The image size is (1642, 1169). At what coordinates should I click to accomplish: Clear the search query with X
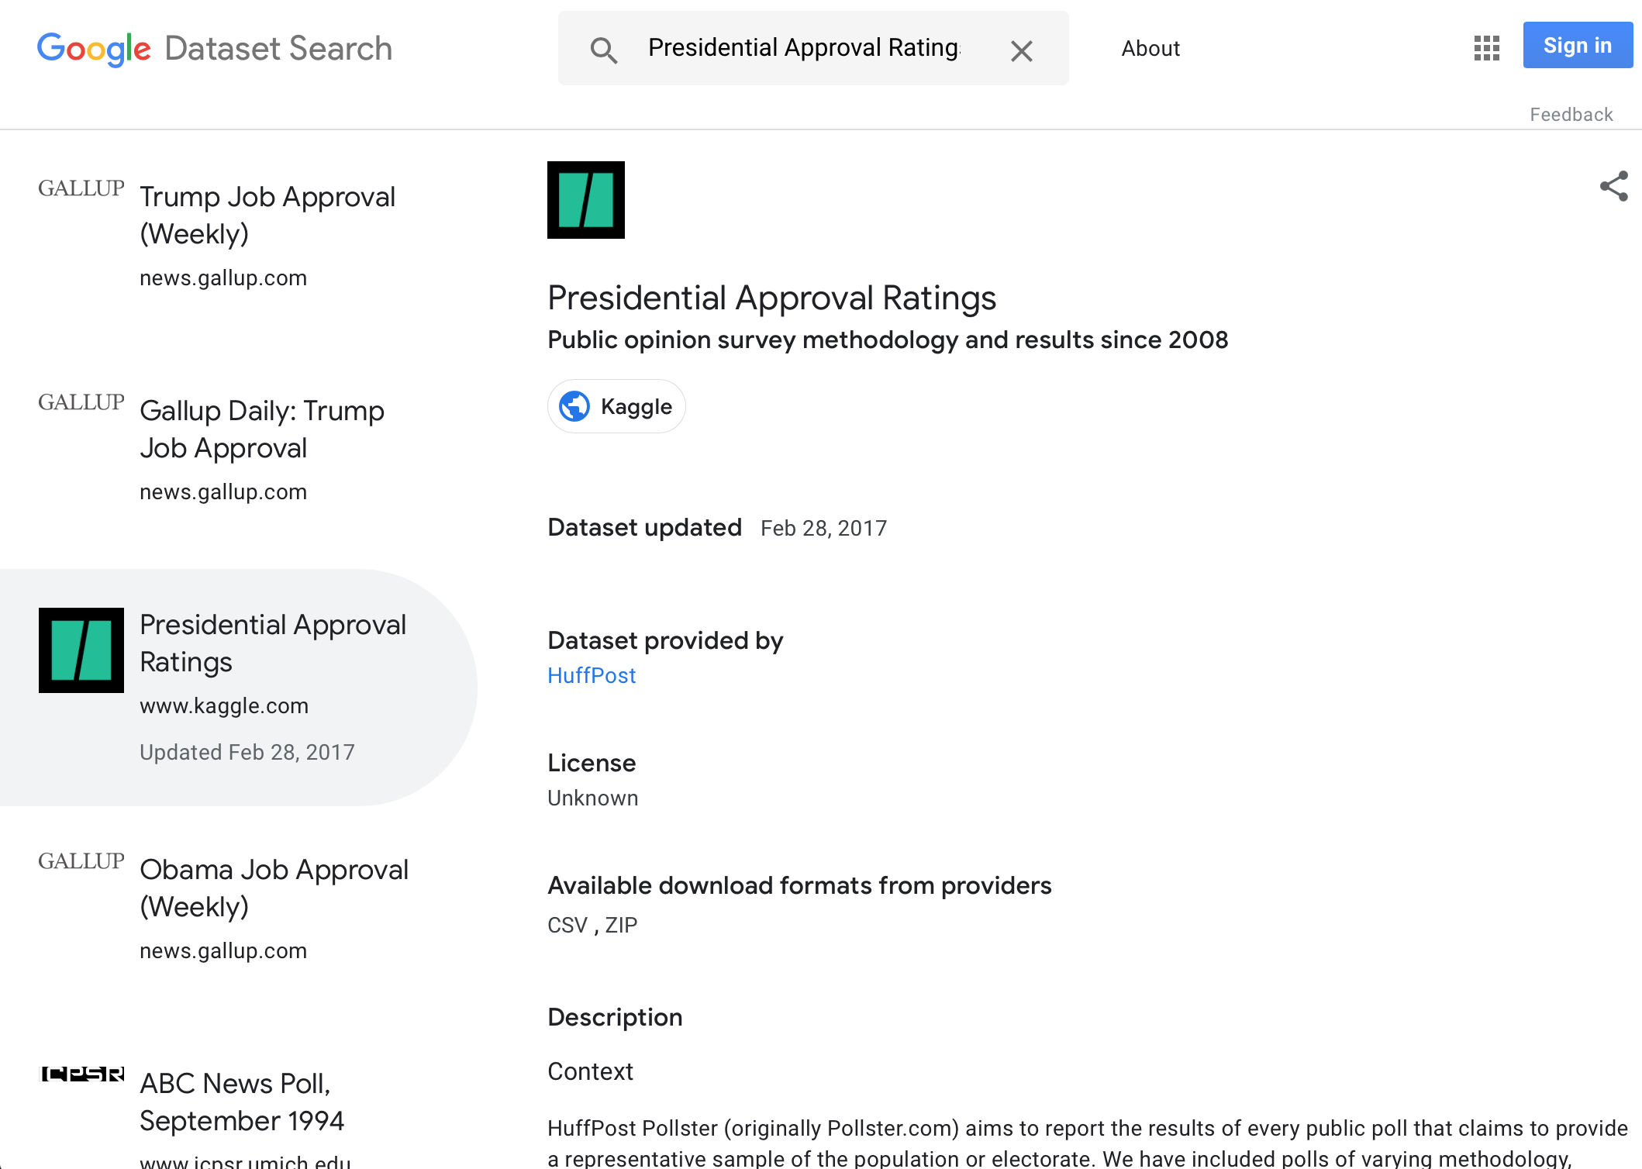click(1022, 51)
